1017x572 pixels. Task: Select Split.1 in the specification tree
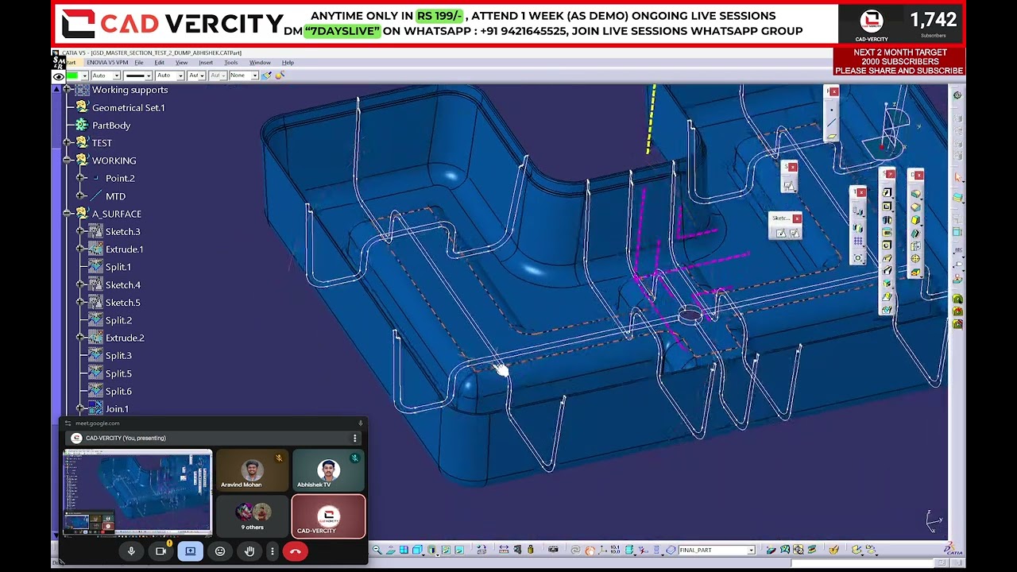(118, 267)
